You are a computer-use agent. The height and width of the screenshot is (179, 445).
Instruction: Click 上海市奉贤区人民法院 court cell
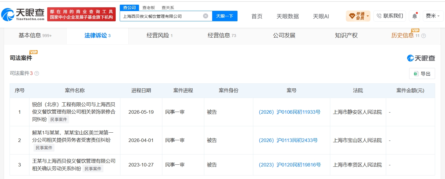coord(357,165)
